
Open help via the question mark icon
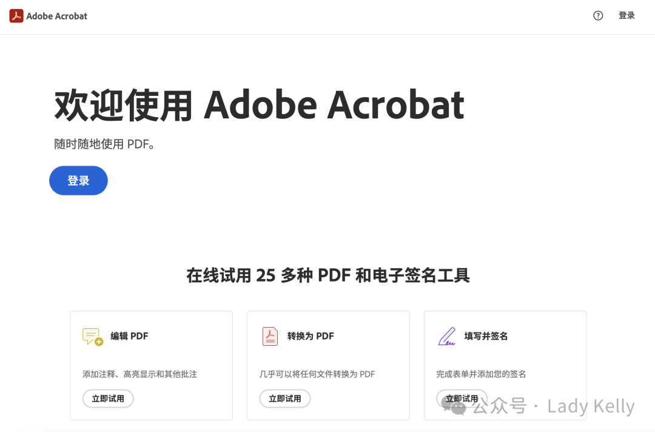598,16
